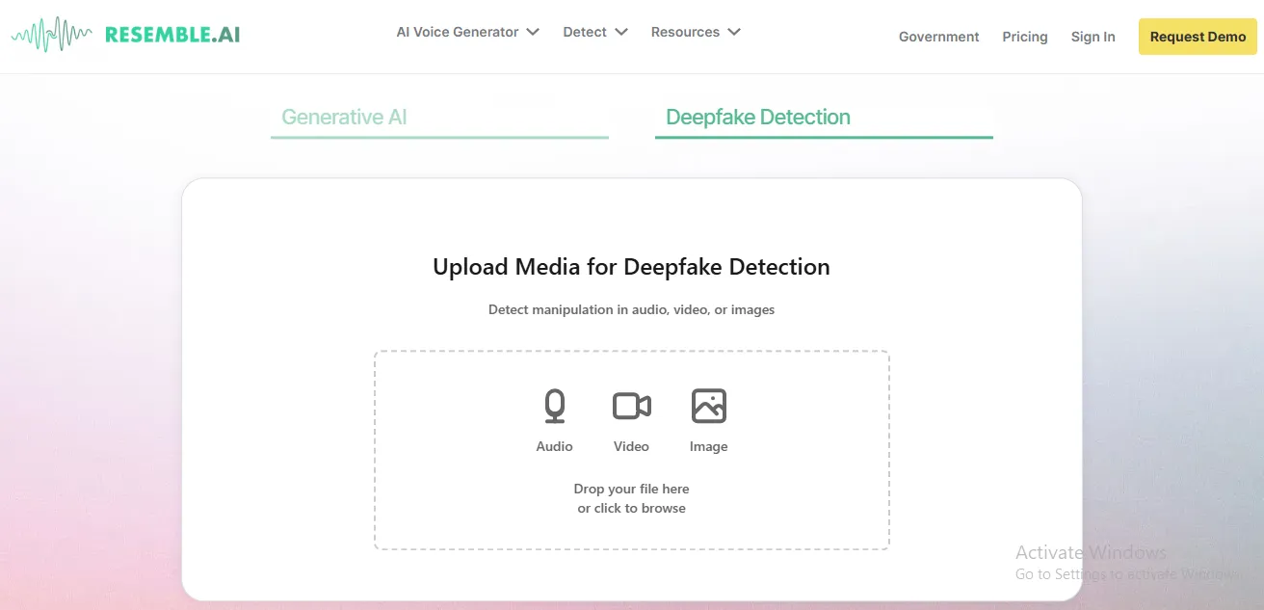Click the RESEMBLE.AI wordmark text
The height and width of the screenshot is (610, 1264).
point(172,36)
